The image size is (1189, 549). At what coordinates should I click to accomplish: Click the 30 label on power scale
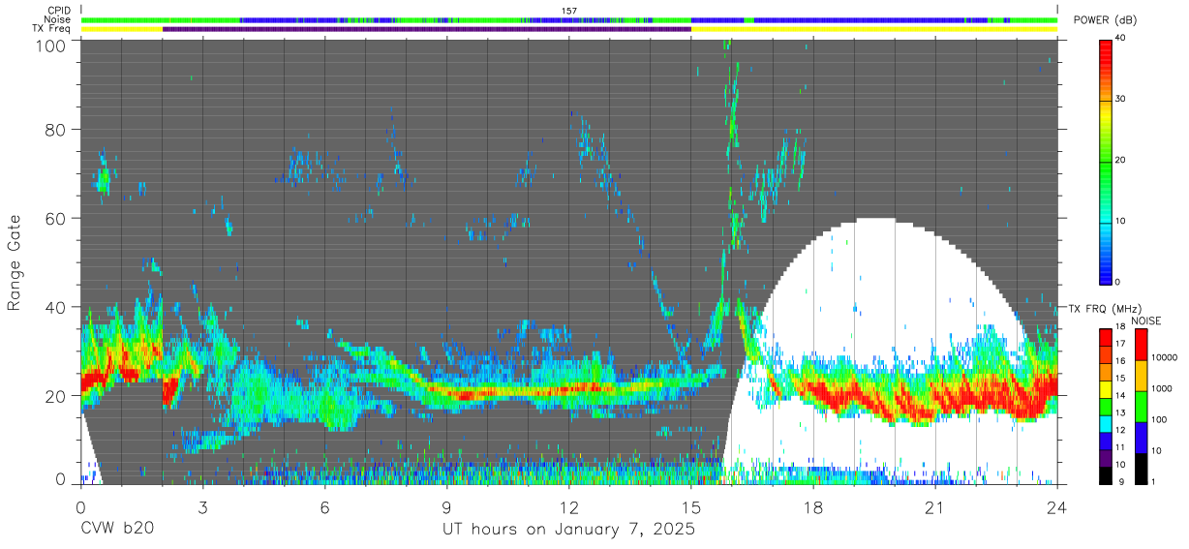pos(1121,99)
